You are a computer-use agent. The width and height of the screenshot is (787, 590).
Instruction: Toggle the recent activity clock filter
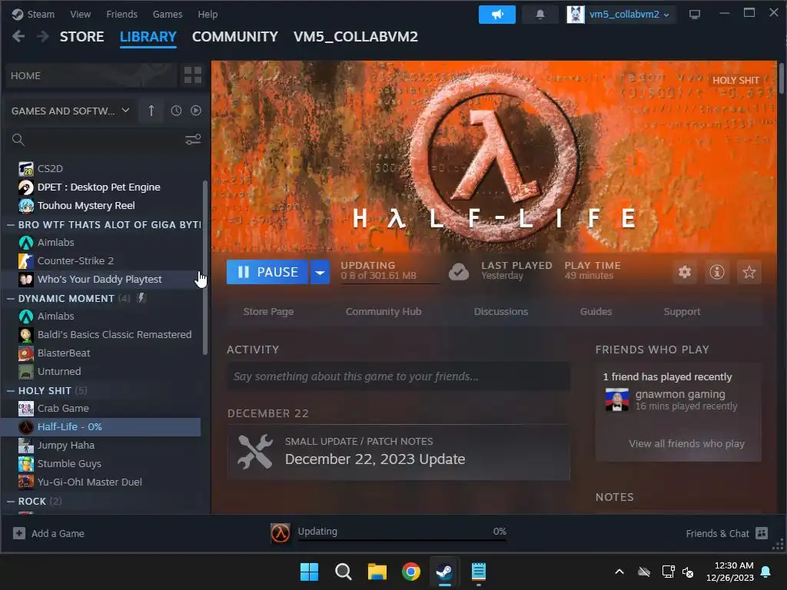click(x=176, y=111)
